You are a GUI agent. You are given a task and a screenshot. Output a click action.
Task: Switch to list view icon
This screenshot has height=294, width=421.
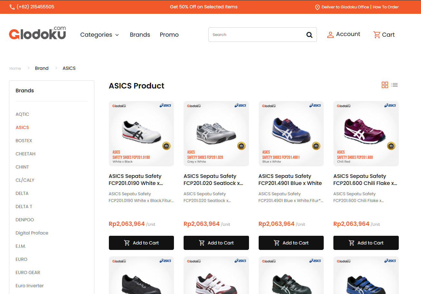(x=395, y=85)
